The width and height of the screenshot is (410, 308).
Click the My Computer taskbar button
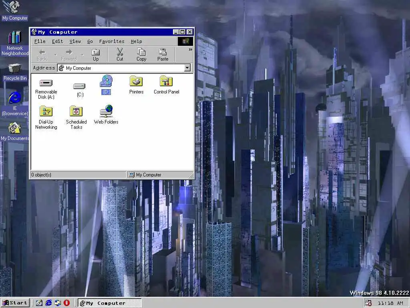[x=110, y=303]
